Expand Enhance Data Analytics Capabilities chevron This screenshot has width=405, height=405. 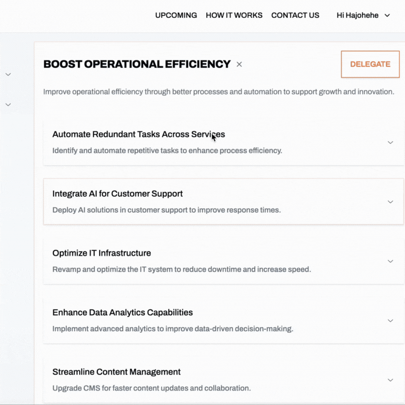pos(390,321)
